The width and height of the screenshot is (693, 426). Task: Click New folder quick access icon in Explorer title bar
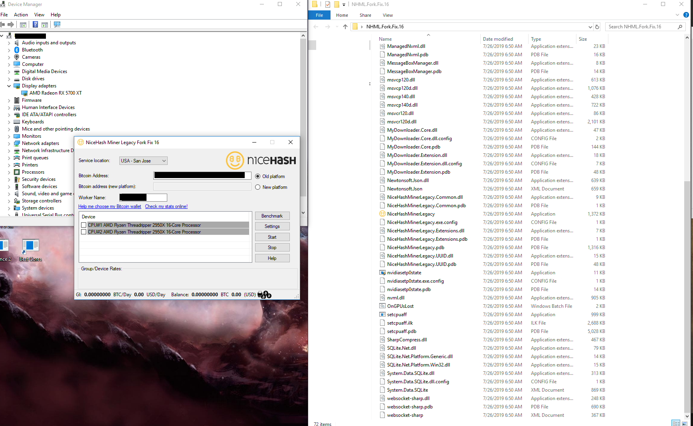(337, 4)
